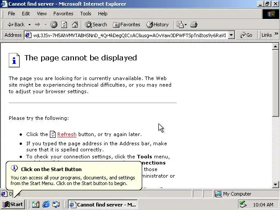The height and width of the screenshot is (210, 280).
Task: Select the Cannot find server taskbar button
Action: click(x=103, y=204)
